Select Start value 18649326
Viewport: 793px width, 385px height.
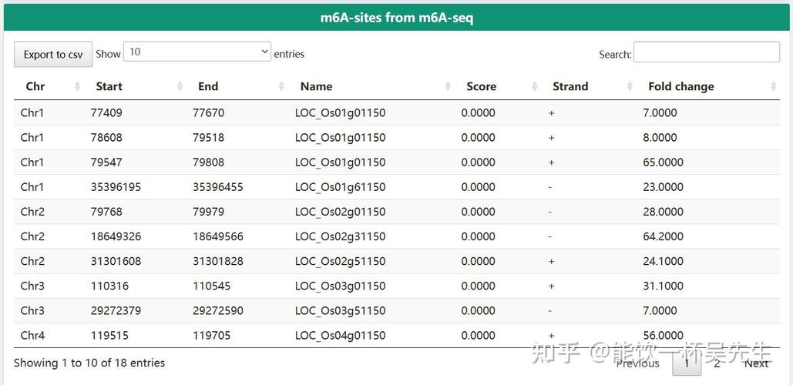(116, 236)
